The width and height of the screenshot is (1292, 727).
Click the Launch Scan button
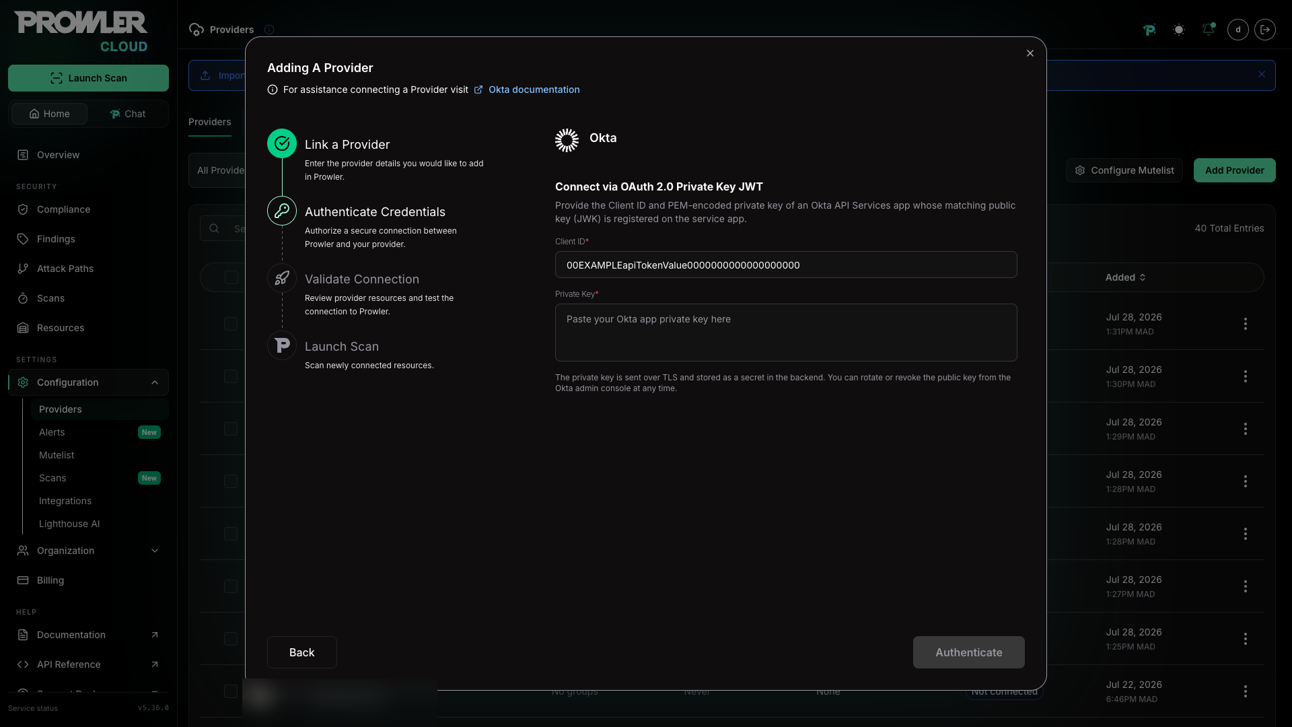point(88,78)
